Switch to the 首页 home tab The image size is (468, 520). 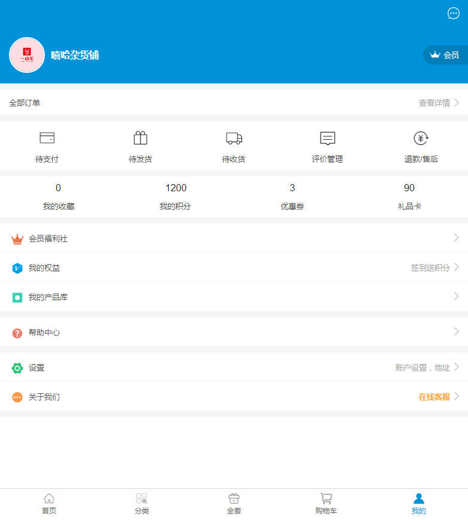click(49, 503)
